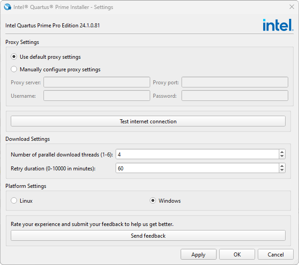This screenshot has width=299, height=265.
Task: Confirm settings with OK button
Action: 237,254
